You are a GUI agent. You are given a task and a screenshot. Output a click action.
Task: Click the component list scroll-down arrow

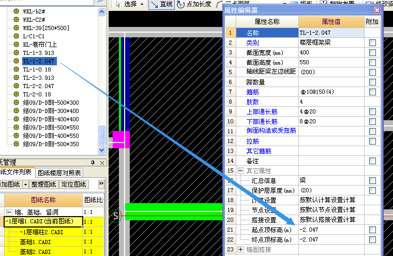pos(101,150)
